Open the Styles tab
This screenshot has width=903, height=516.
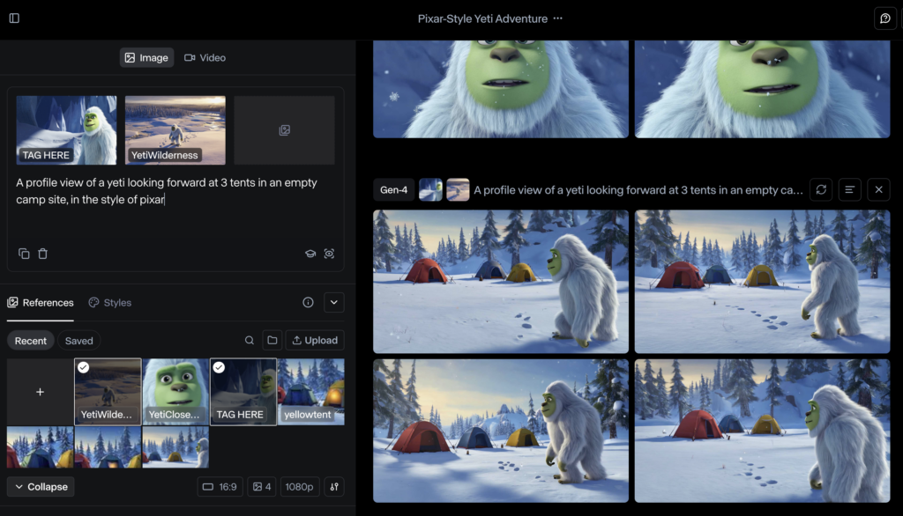110,303
